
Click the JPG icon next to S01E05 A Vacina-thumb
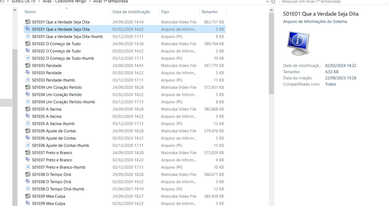[28, 123]
